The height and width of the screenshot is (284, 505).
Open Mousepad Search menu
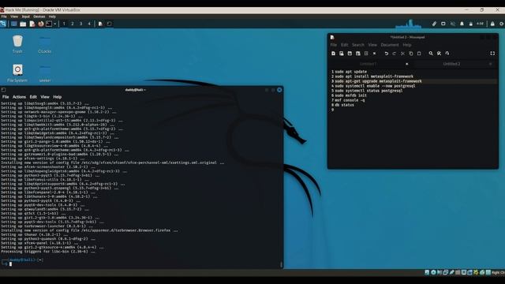click(x=358, y=45)
